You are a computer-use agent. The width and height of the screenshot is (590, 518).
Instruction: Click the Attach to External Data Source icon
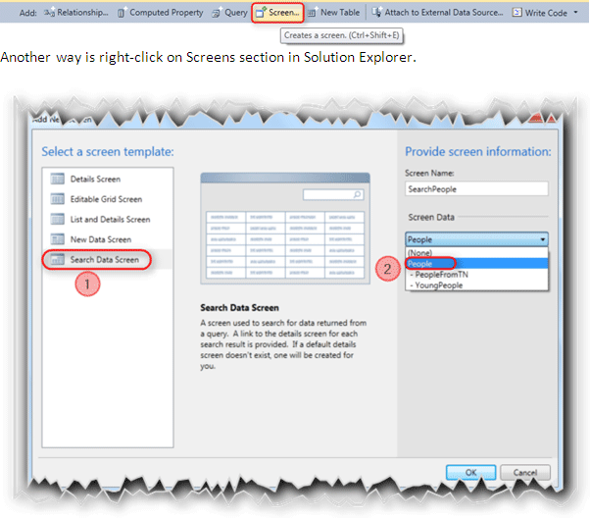376,13
